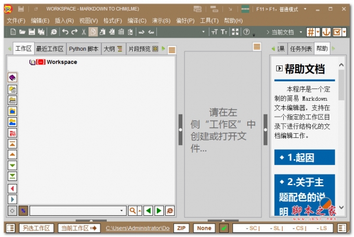The image size is (354, 237).
Task: Open the C:\Users\Administrator path link
Action: (x=137, y=228)
